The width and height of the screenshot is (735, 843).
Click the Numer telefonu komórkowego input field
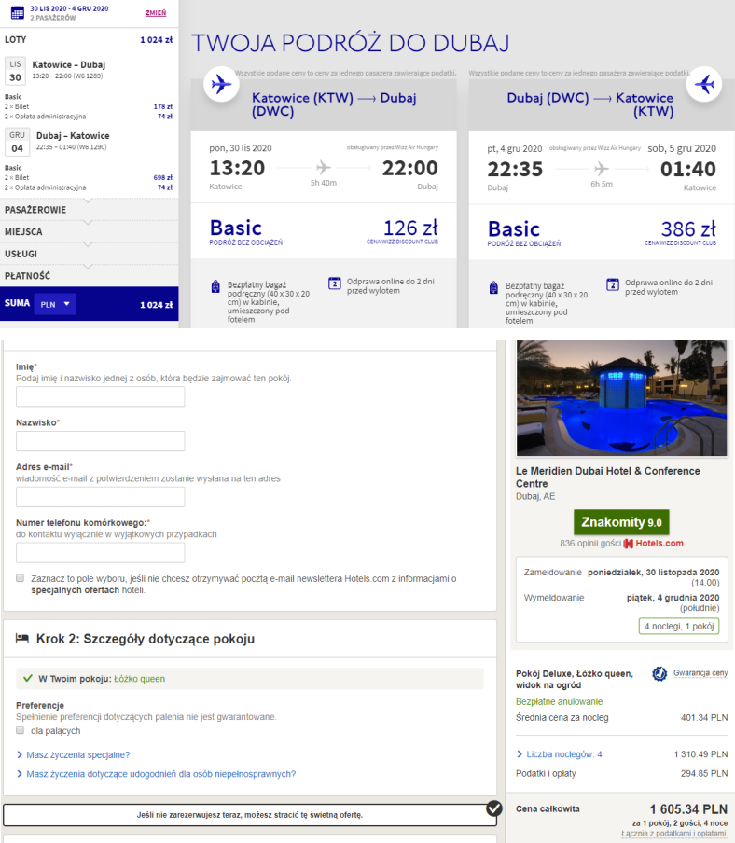coord(101,553)
